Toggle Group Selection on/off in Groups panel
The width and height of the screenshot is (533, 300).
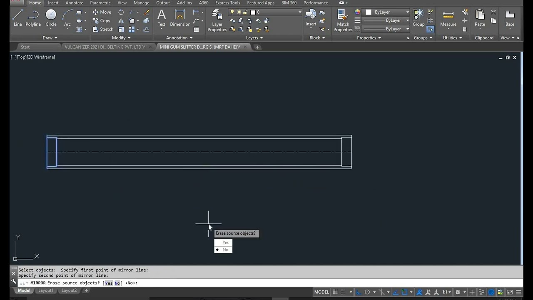[430, 29]
